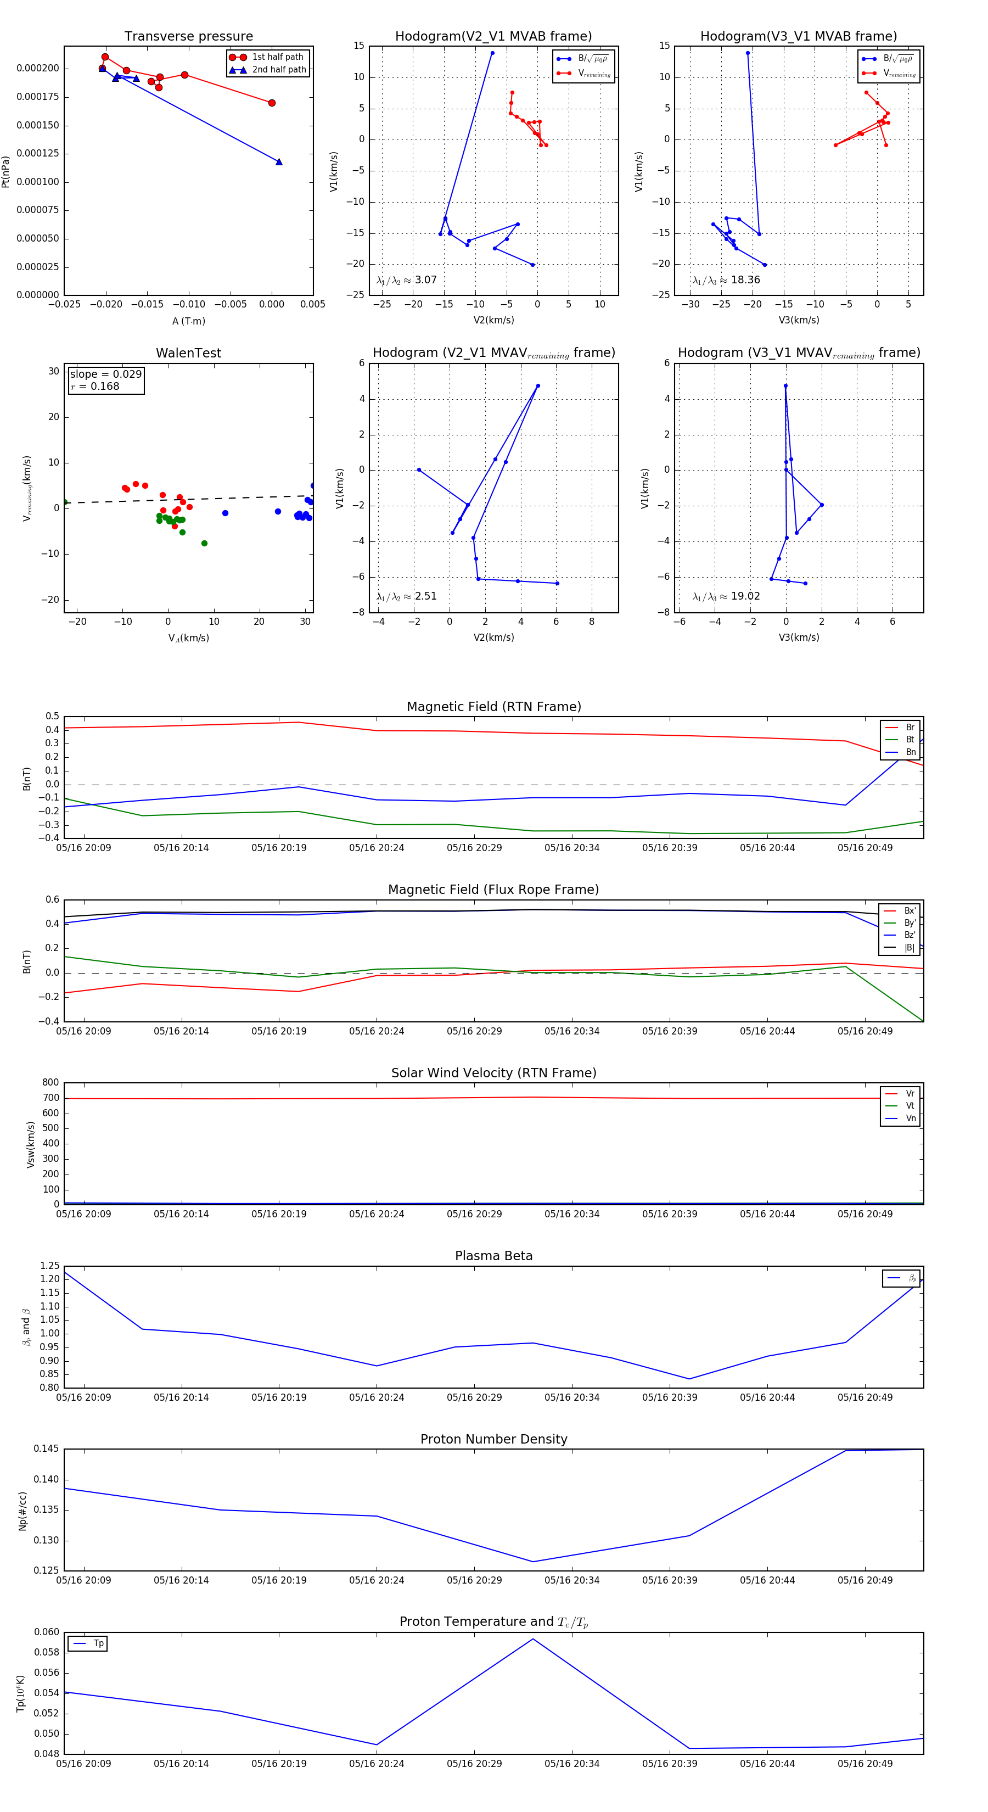Click the "slope = 0.029" annotation
The width and height of the screenshot is (988, 1812).
(105, 374)
